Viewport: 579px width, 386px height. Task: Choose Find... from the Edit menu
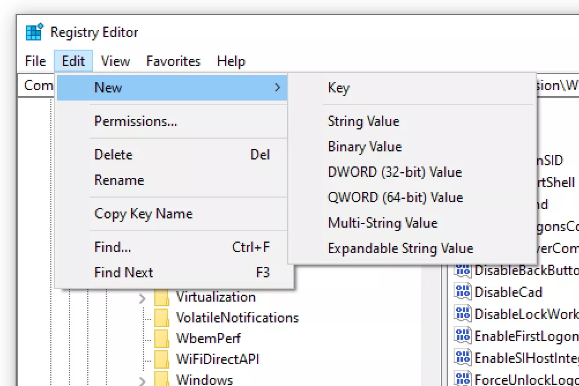click(x=172, y=247)
